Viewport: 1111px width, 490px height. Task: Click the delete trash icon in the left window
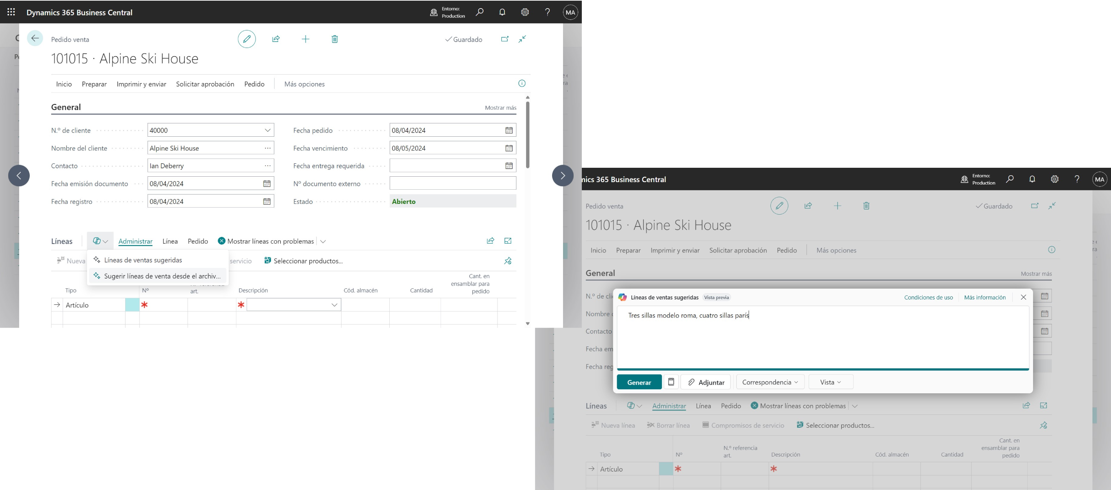click(x=335, y=39)
